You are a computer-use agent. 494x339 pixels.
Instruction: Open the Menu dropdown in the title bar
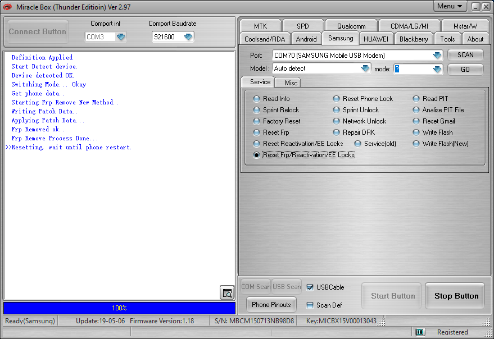[450, 6]
